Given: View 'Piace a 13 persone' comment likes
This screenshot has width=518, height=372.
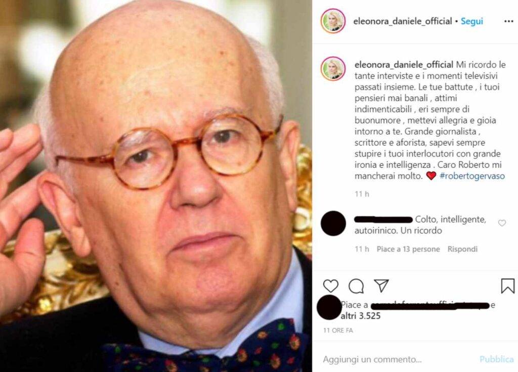Looking at the screenshot, I should click(408, 249).
